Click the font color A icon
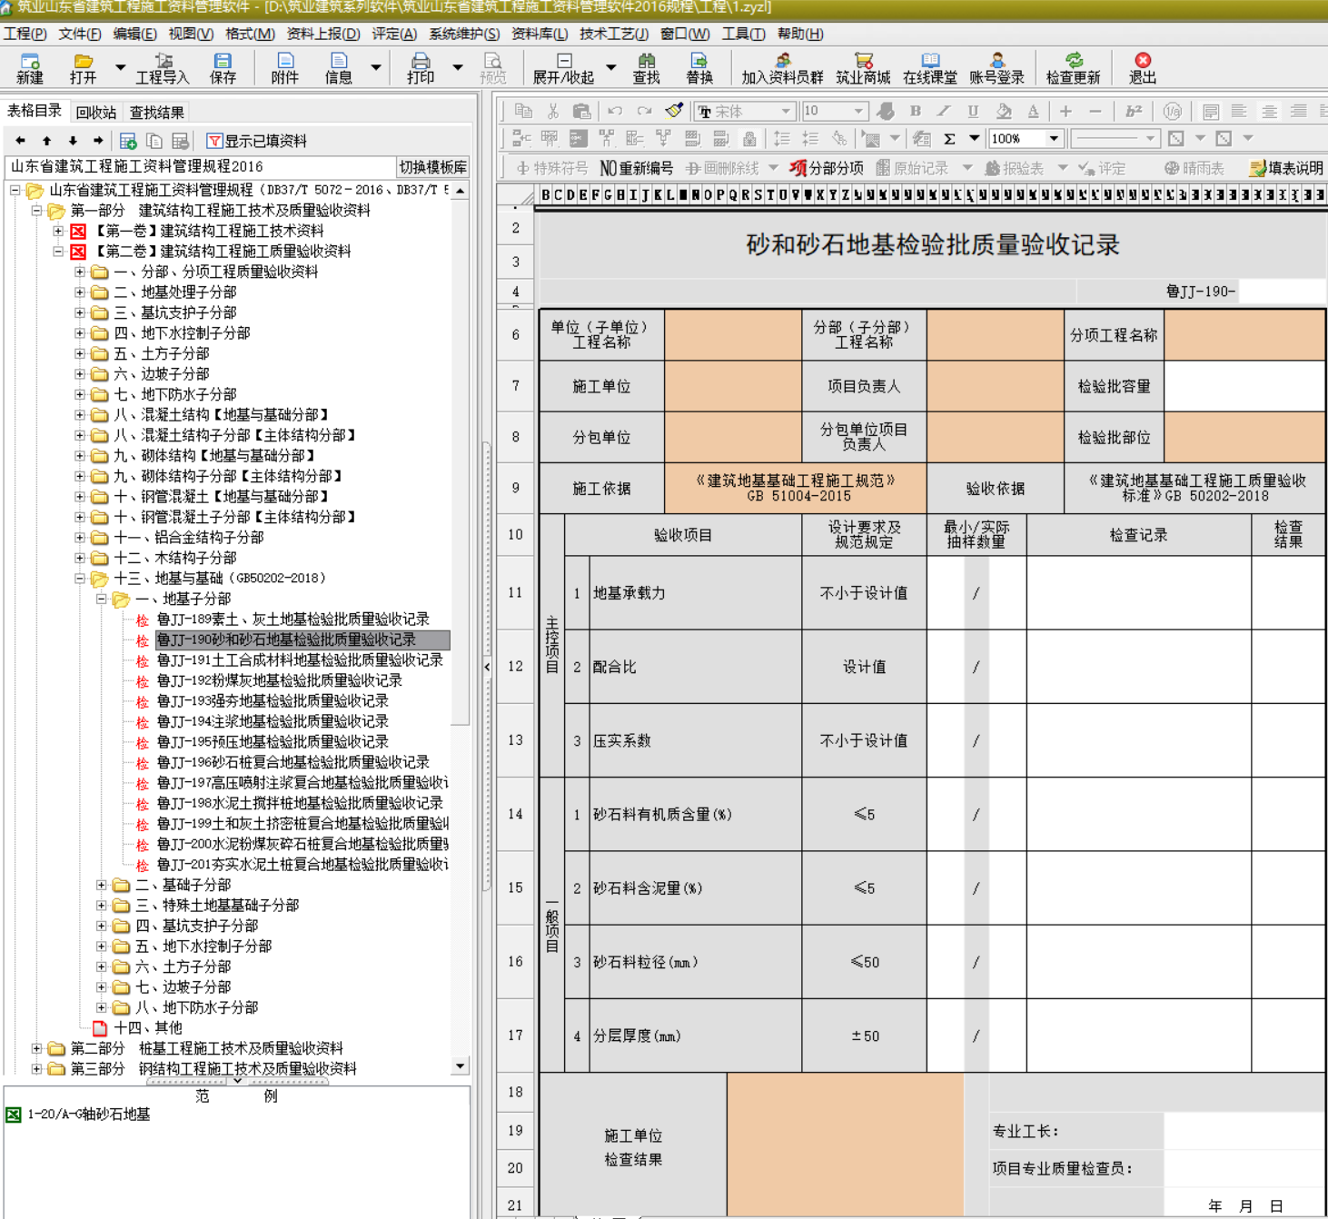Screen dimensions: 1328x1219 click(1033, 111)
